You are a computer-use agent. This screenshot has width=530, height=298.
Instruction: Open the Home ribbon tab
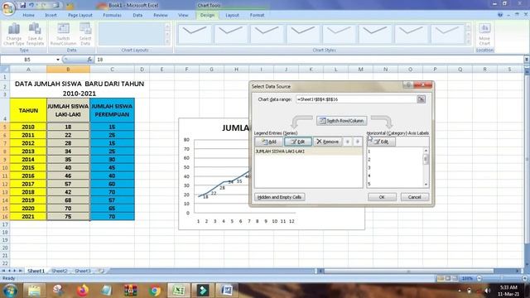tap(28, 15)
